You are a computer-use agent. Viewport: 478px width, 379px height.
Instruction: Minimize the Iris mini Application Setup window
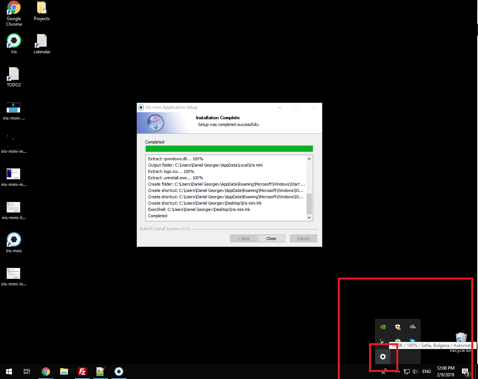click(280, 107)
